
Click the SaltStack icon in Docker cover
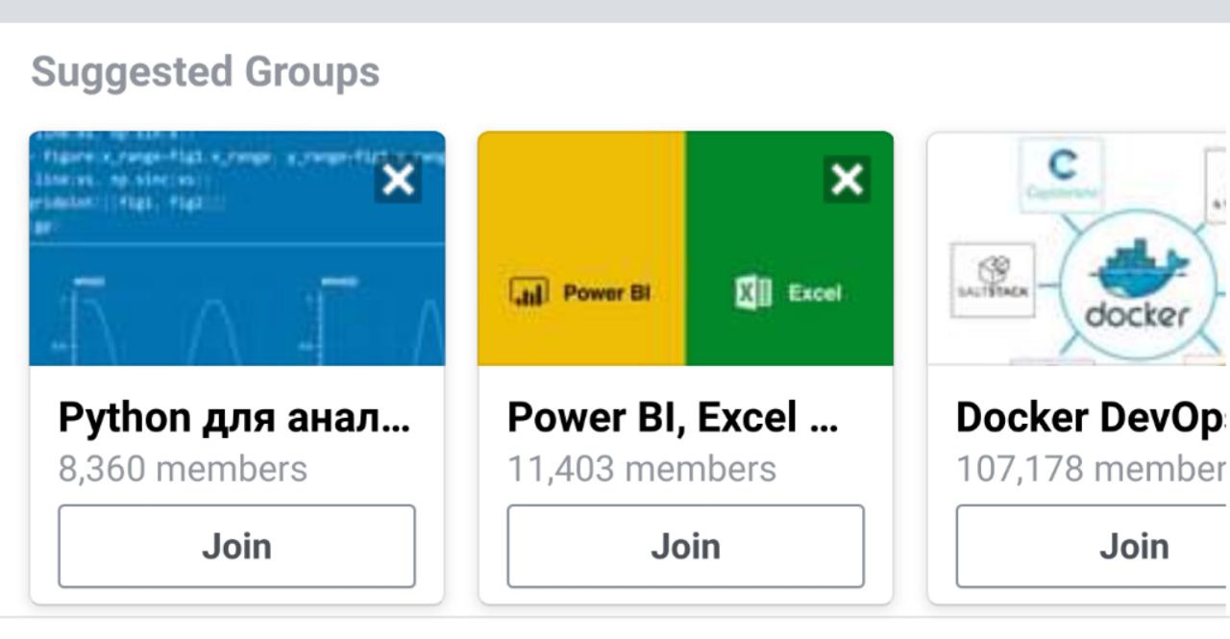tap(992, 279)
